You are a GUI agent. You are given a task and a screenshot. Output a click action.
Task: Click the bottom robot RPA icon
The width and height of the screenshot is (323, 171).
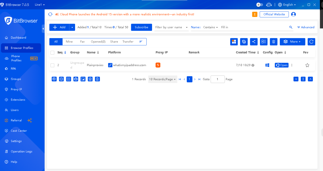pyautogui.click(x=76, y=79)
